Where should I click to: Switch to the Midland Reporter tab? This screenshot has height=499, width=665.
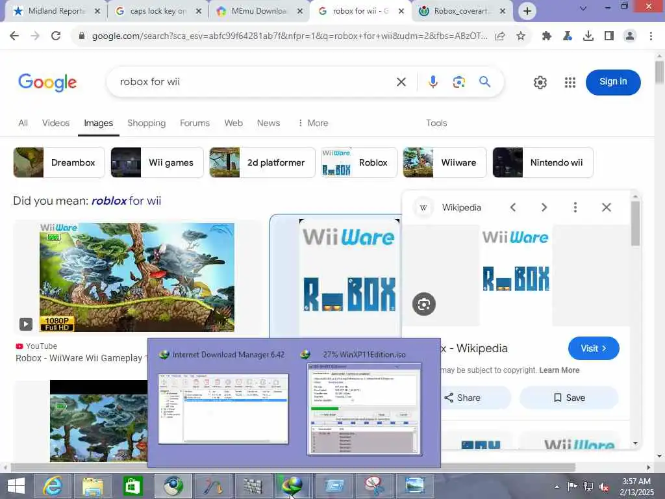coord(56,11)
